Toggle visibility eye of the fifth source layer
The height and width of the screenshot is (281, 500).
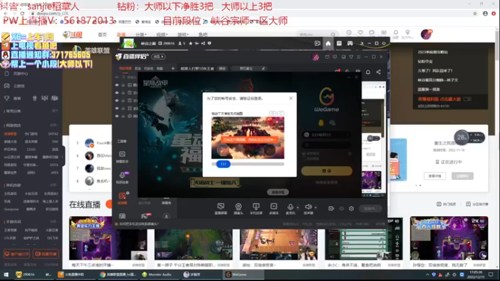click(117, 116)
